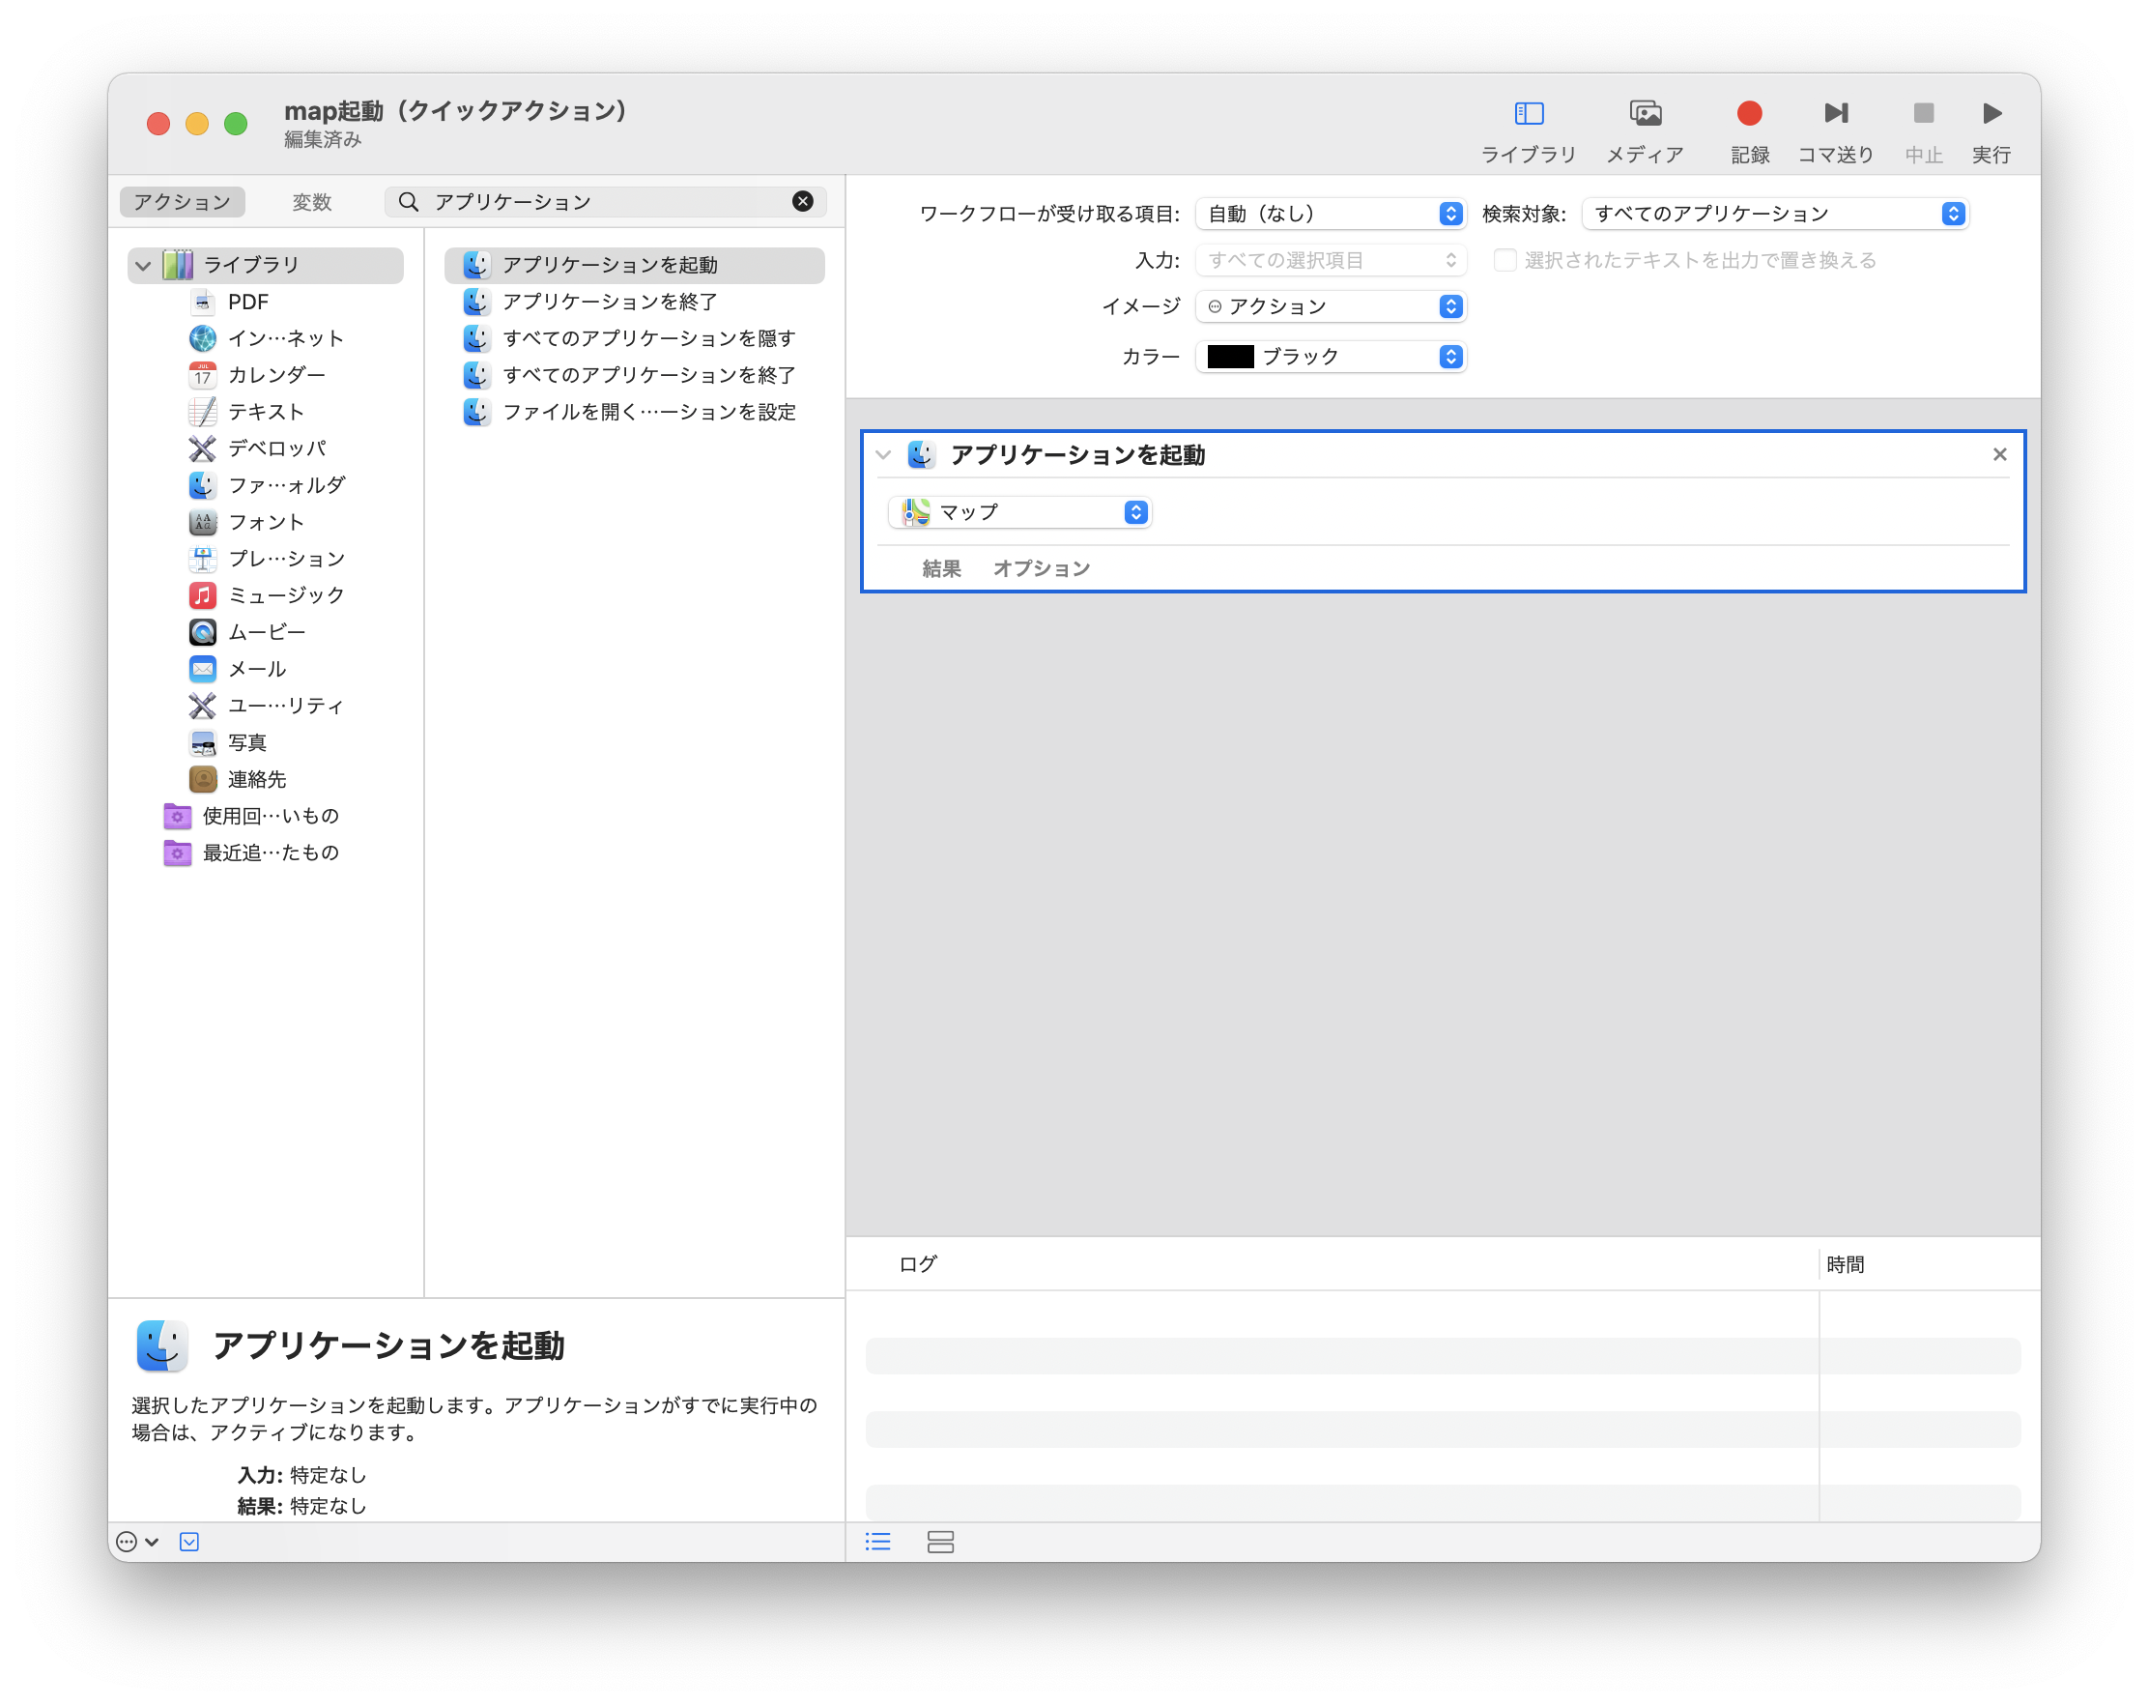Click the 中止 stop button
Image resolution: width=2149 pixels, height=1705 pixels.
coord(1923,130)
